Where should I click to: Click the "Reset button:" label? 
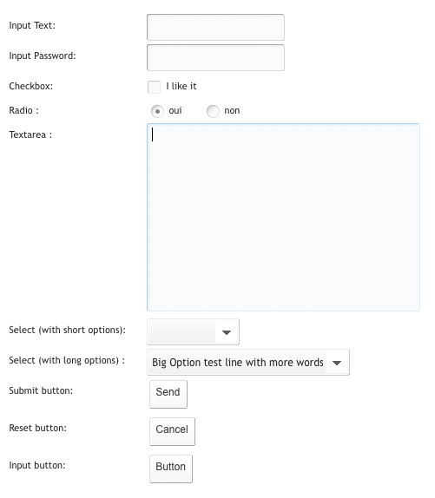pos(38,428)
